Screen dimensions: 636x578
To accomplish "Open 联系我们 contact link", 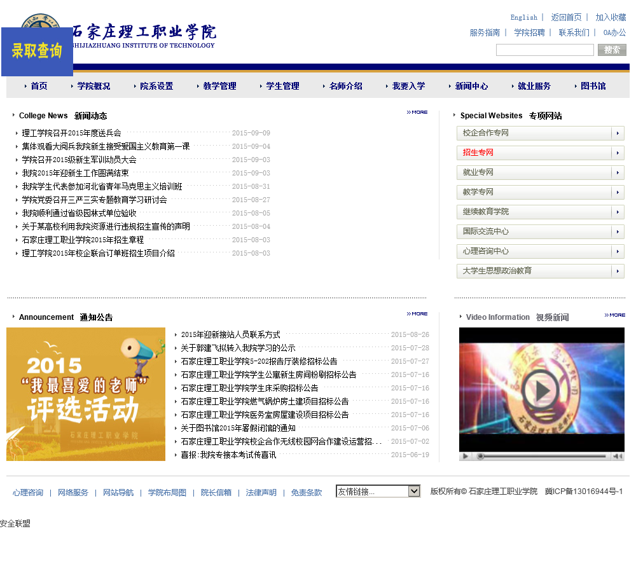I will [x=574, y=33].
